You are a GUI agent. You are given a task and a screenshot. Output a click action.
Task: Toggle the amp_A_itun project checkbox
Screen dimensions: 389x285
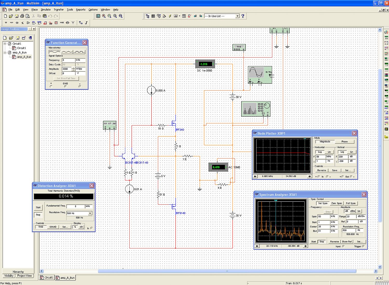coord(10,52)
